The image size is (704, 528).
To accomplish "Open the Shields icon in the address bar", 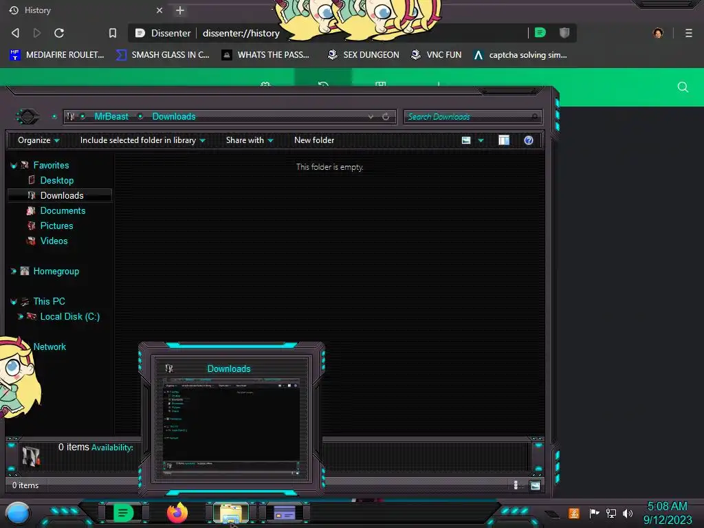I will [x=564, y=32].
